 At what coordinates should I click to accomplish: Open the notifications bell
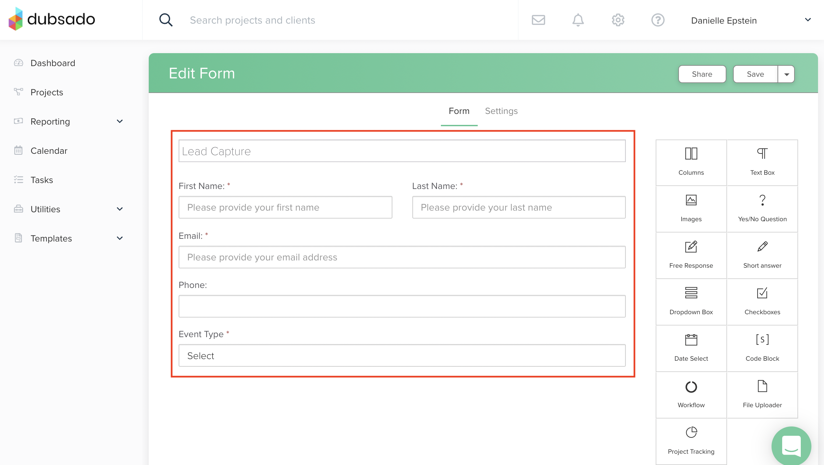pos(578,20)
